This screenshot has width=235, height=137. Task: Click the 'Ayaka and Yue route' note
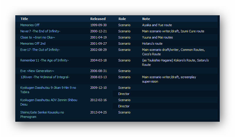[157, 25]
